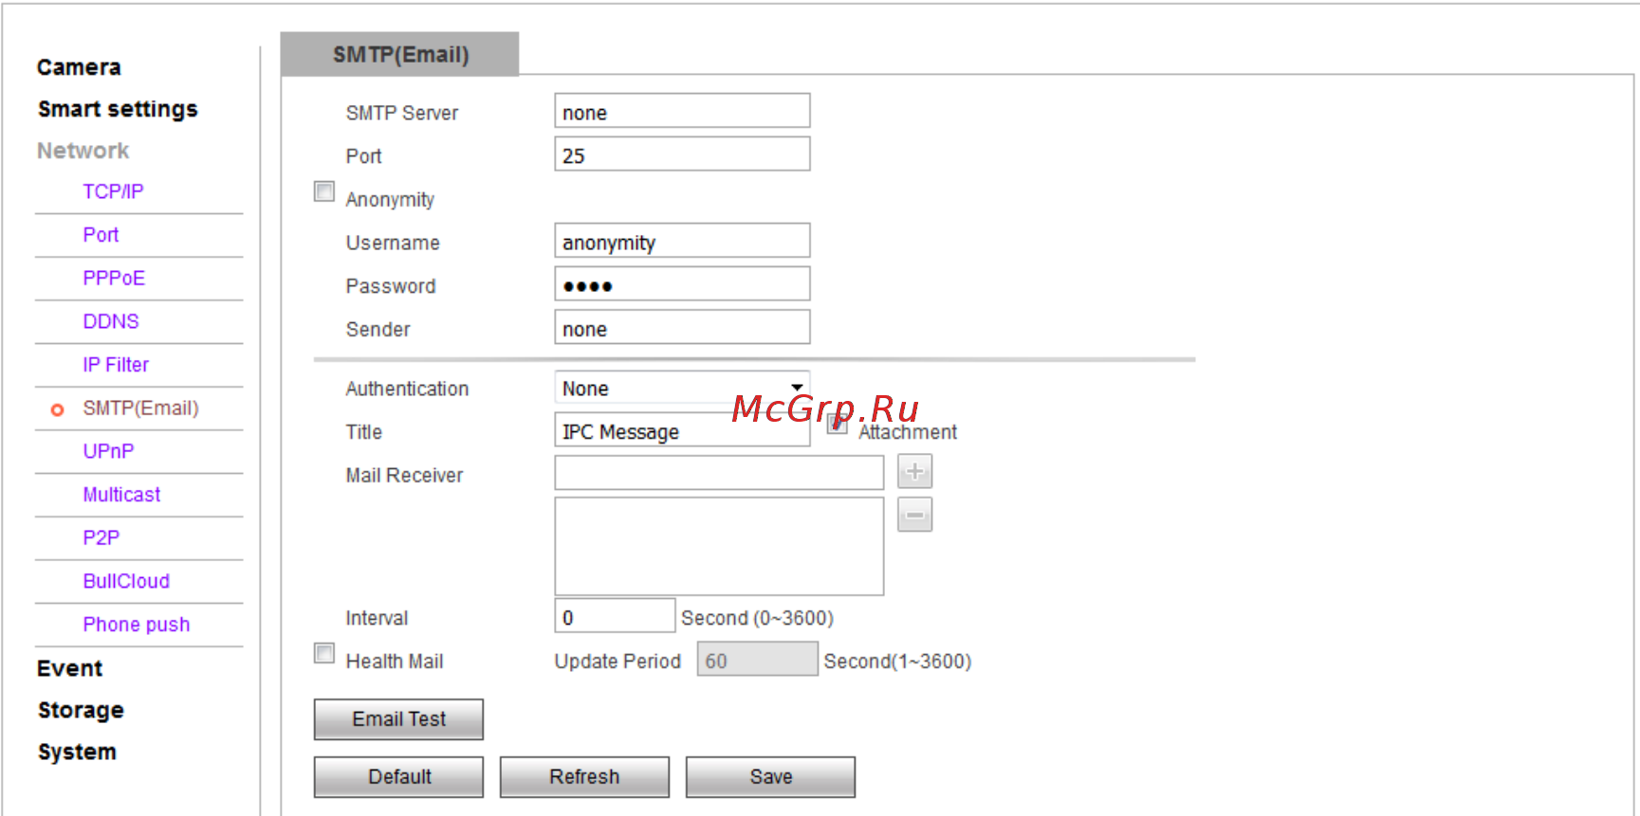Focus the SMTP Server field
Screen dimensions: 1640x816
coord(682,111)
